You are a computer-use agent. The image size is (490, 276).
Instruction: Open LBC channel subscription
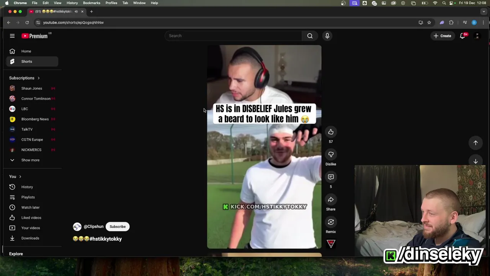click(32, 109)
